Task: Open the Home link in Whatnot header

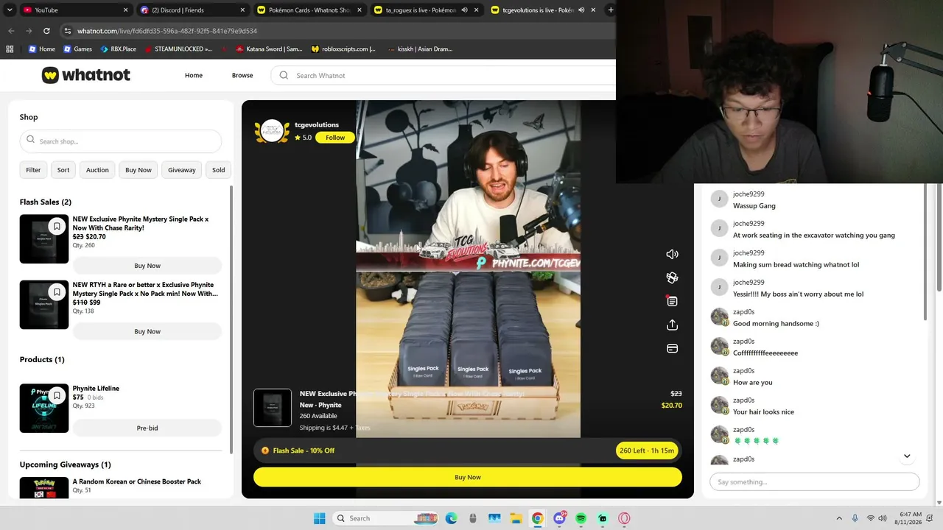Action: tap(194, 75)
